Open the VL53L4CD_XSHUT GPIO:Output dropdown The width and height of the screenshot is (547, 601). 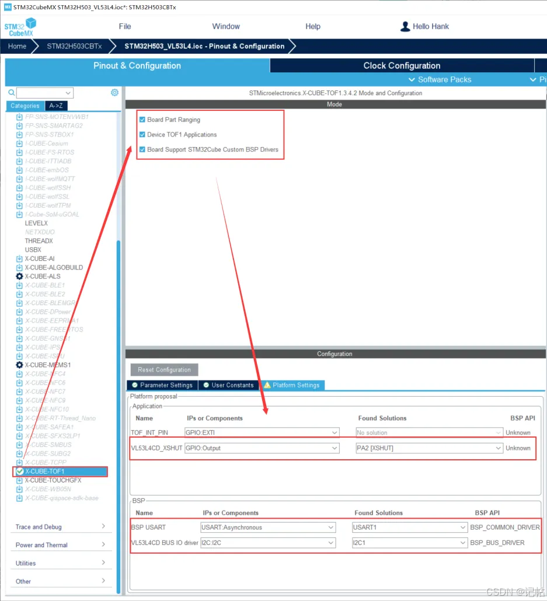[x=262, y=448]
